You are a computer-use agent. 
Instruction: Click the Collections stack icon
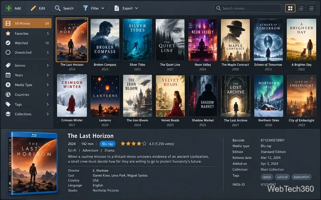tap(8, 114)
